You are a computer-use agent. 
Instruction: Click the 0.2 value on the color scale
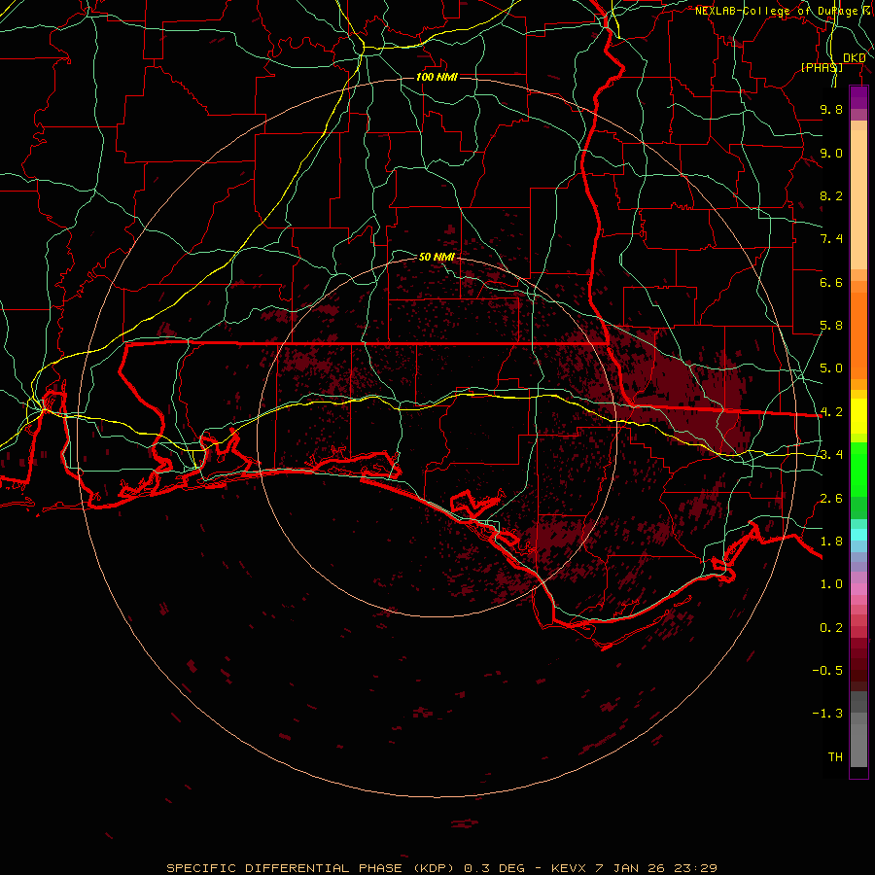[831, 628]
